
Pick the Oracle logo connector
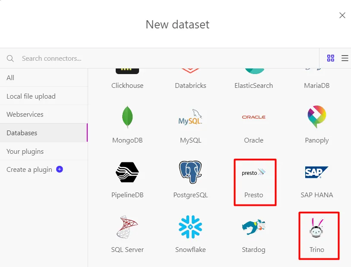(x=253, y=117)
